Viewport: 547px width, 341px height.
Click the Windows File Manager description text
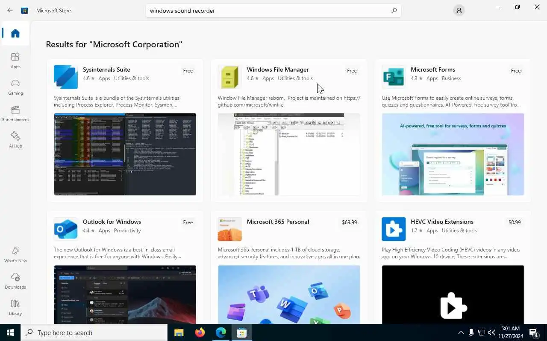[289, 101]
